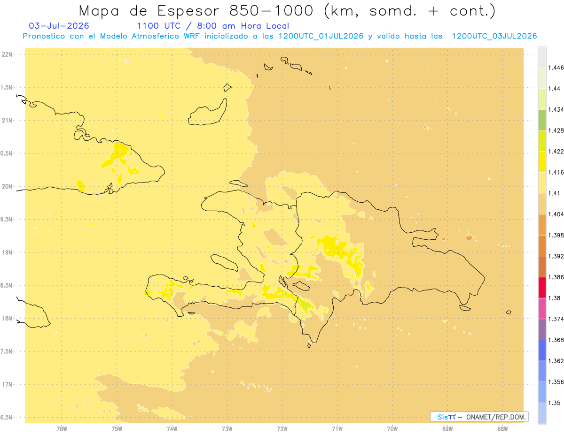Click the '68W' longitude axis label
The image size is (564, 435).
point(502,428)
